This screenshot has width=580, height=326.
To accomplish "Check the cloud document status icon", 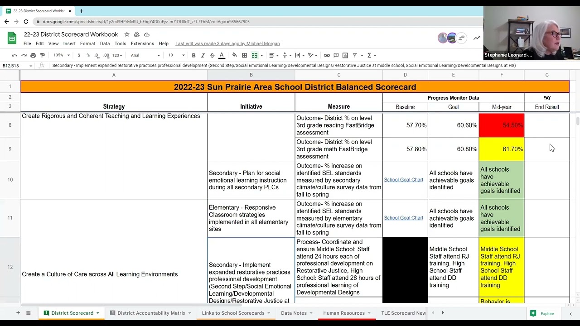I will 146,34.
